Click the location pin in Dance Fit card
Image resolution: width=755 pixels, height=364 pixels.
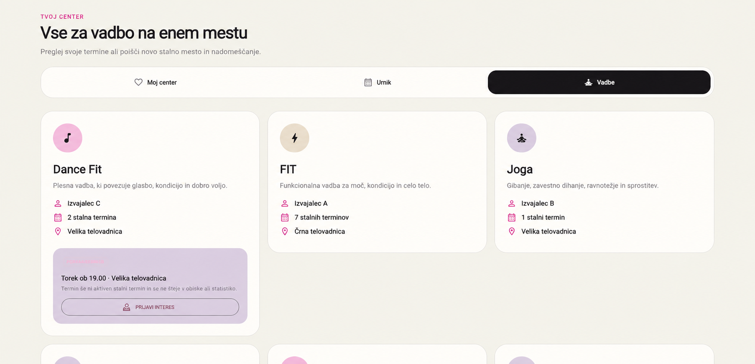point(58,232)
